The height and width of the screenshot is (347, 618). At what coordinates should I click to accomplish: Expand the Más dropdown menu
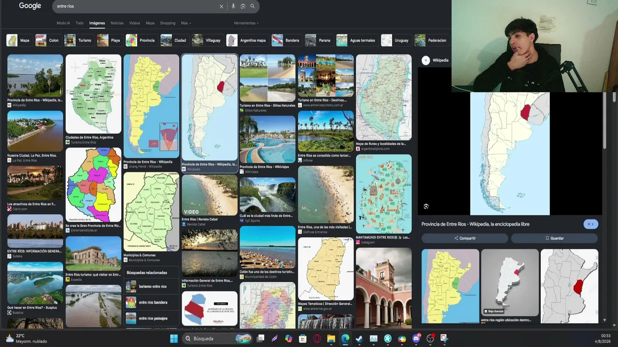(x=186, y=23)
